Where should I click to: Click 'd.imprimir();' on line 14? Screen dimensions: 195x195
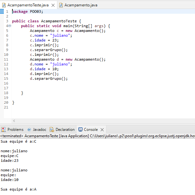tap(44, 74)
